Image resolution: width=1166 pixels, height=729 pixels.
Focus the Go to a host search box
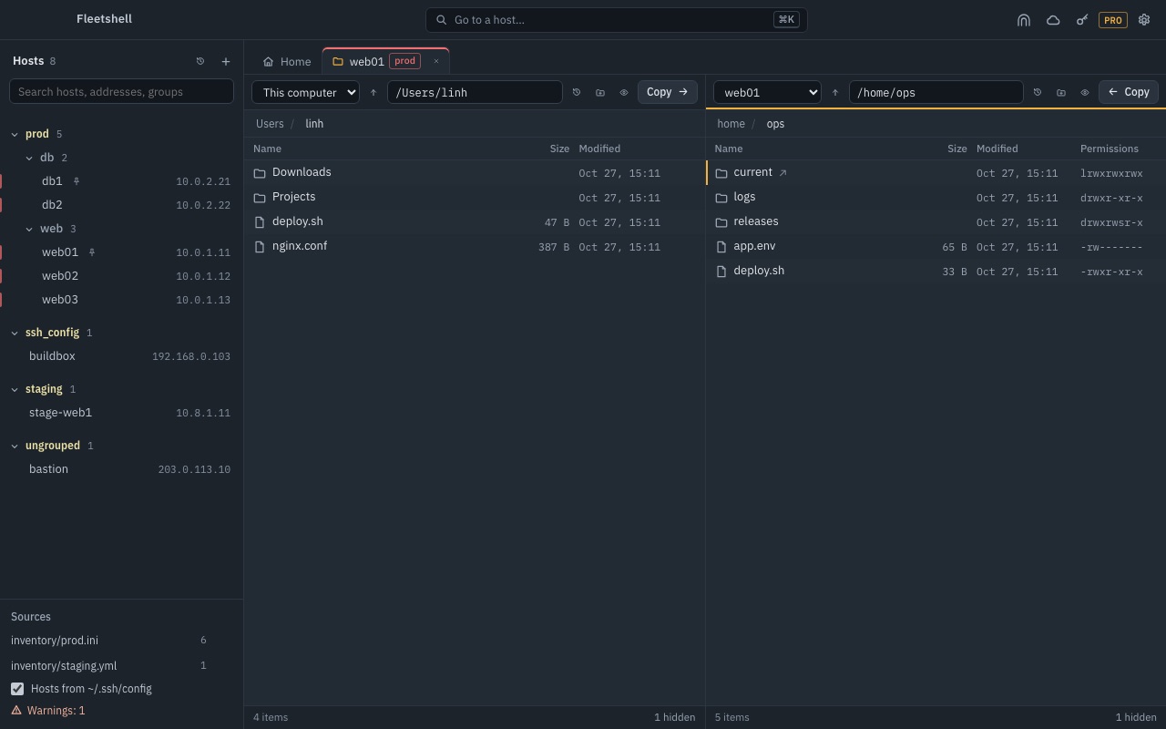pyautogui.click(x=617, y=20)
